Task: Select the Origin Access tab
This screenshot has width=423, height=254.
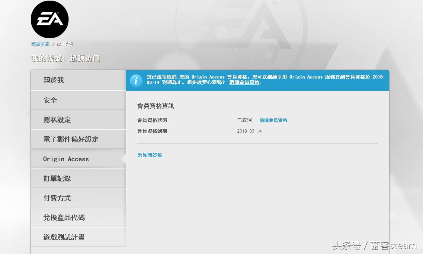Action: point(78,159)
